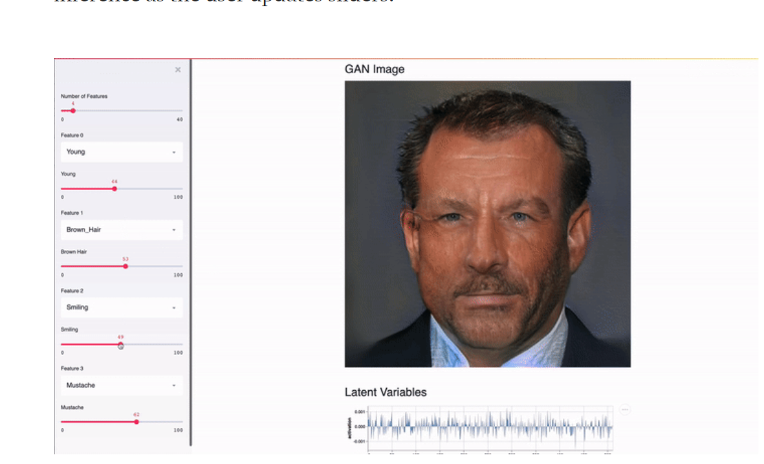This screenshot has height=464, width=764.
Task: Open the Feature 3 dropdown showing Mustache
Action: (x=122, y=385)
